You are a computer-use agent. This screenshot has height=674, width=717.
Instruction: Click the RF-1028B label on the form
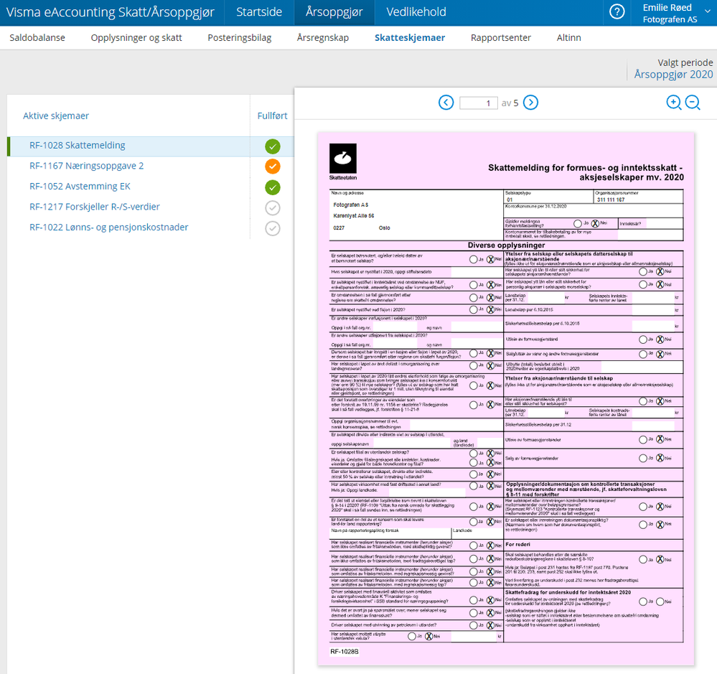[x=345, y=651]
